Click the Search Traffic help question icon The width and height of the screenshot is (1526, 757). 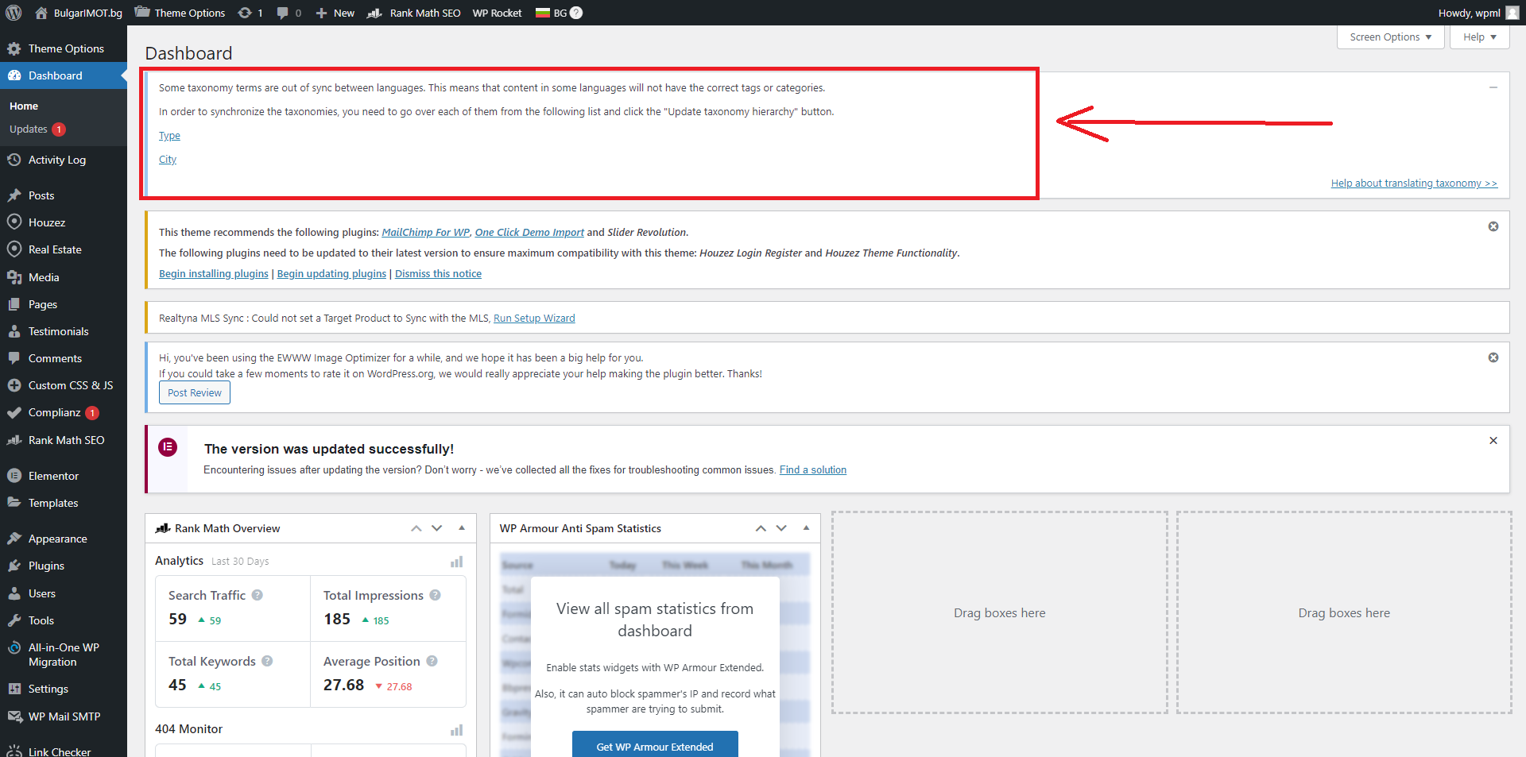[x=258, y=595]
